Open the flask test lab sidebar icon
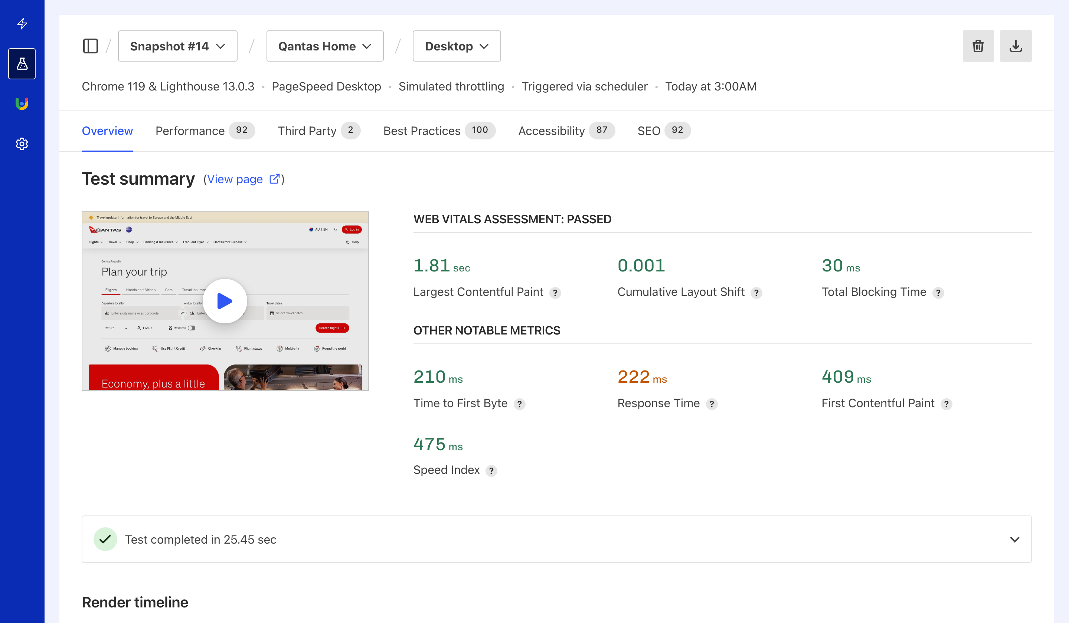 (x=22, y=63)
